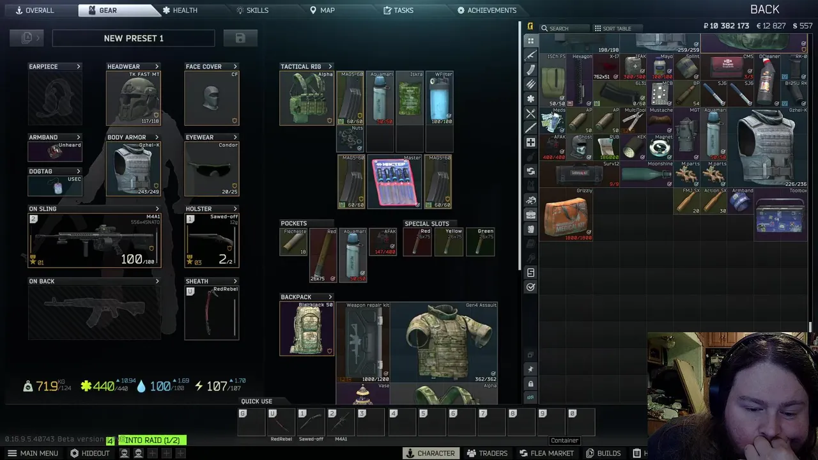The height and width of the screenshot is (460, 818).
Task: Select the container case filter icon
Action: pyautogui.click(x=530, y=215)
